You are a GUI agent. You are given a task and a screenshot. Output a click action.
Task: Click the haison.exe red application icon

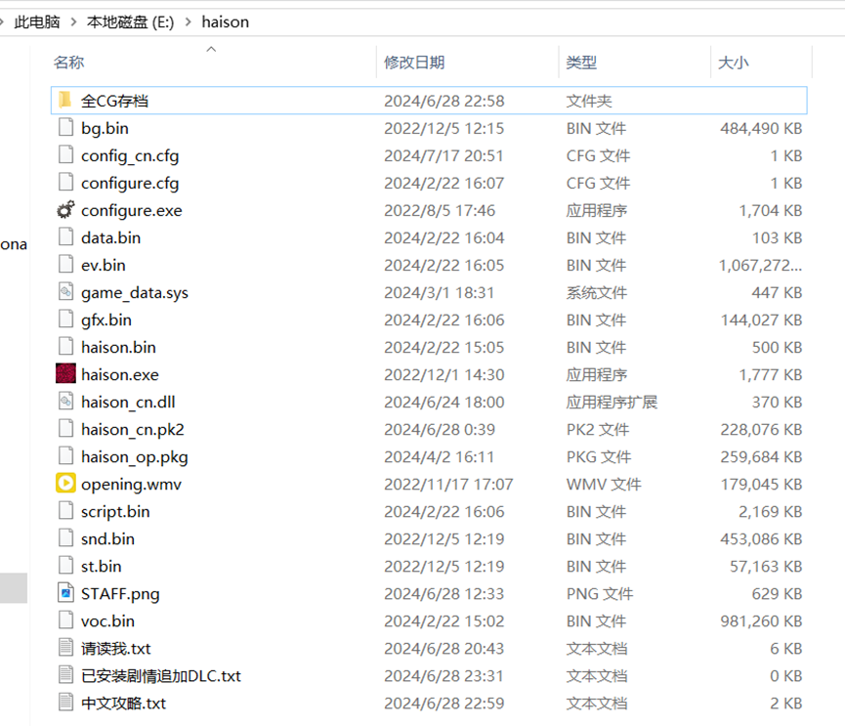pos(65,374)
